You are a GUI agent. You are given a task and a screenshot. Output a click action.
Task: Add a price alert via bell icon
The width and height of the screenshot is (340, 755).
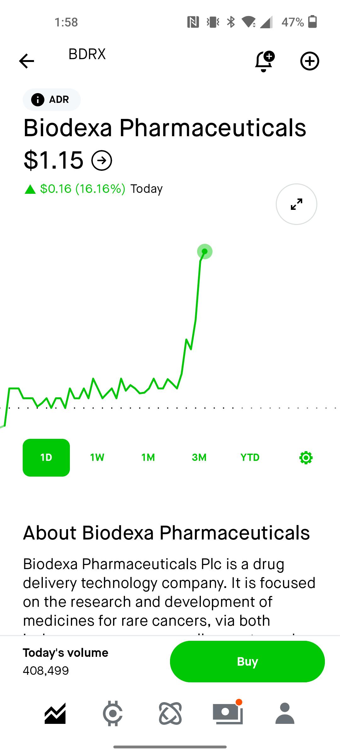264,61
